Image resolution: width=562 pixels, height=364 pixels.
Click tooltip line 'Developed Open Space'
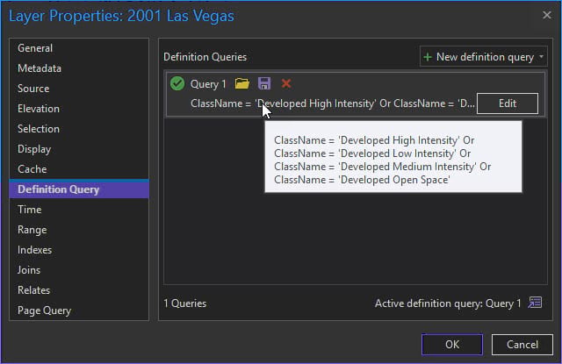point(362,180)
